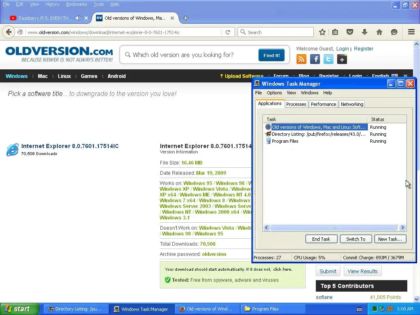Open the Linux category link
This screenshot has height=315, width=420.
pyautogui.click(x=64, y=76)
